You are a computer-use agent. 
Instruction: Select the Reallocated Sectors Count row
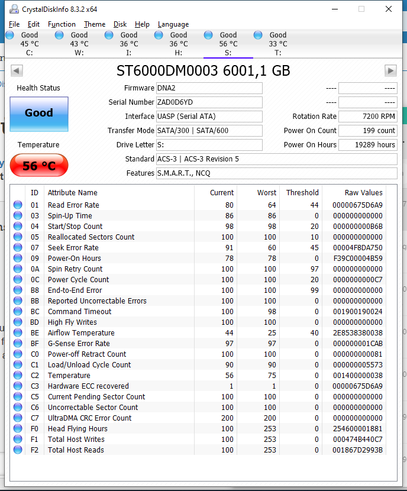[91, 237]
